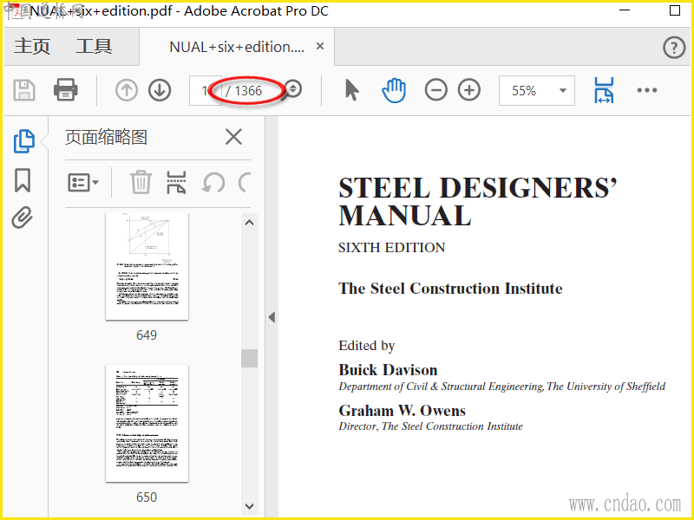Viewport: 694px width, 520px height.
Task: Open thumbnail options dropdown menu
Action: point(83,183)
